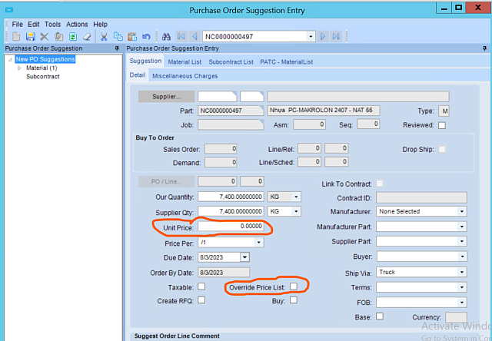
Task: Open the FOB dropdown
Action: coord(462,303)
